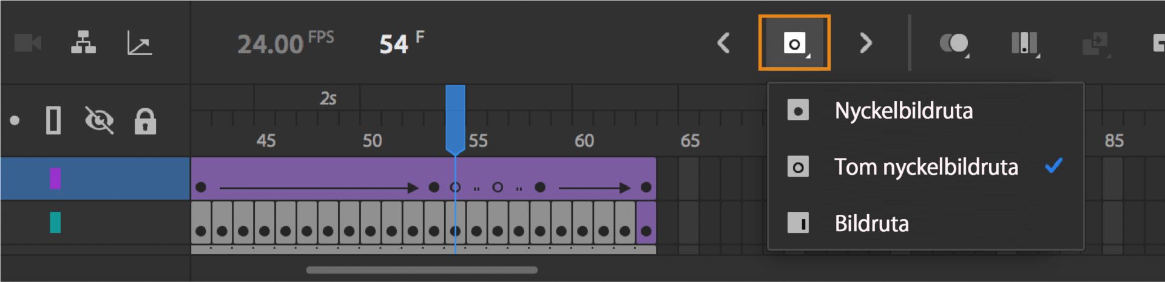Pick the Bildruta menu entry
The image size is (1165, 282).
tap(871, 223)
